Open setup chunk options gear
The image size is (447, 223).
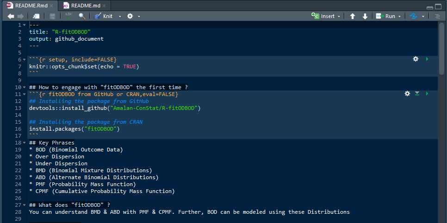(416, 59)
